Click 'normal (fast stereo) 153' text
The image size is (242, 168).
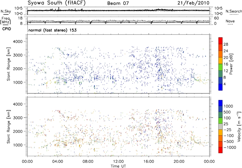pos(52,30)
